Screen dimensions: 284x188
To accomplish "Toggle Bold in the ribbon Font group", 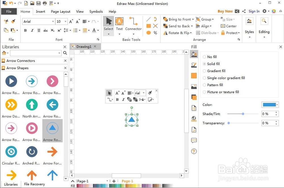I will point(25,30).
